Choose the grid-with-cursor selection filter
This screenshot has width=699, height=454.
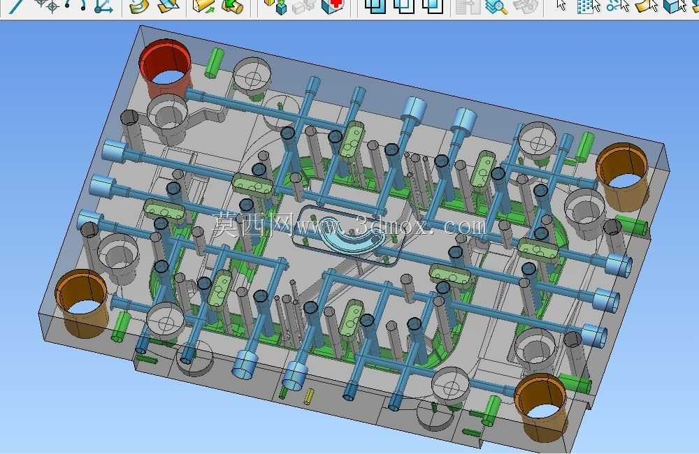pos(589,6)
